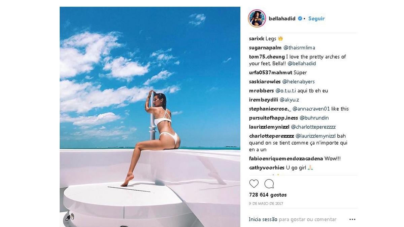Open the three-dots more options menu
This screenshot has width=404, height=227.
tap(352, 219)
